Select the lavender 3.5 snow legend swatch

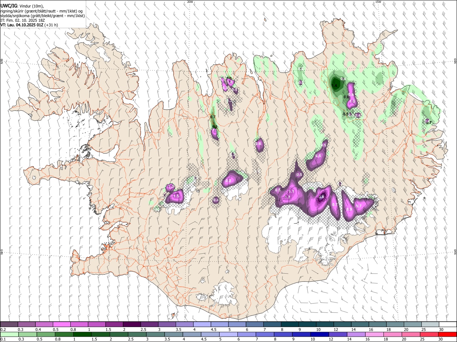pyautogui.click(x=184, y=324)
